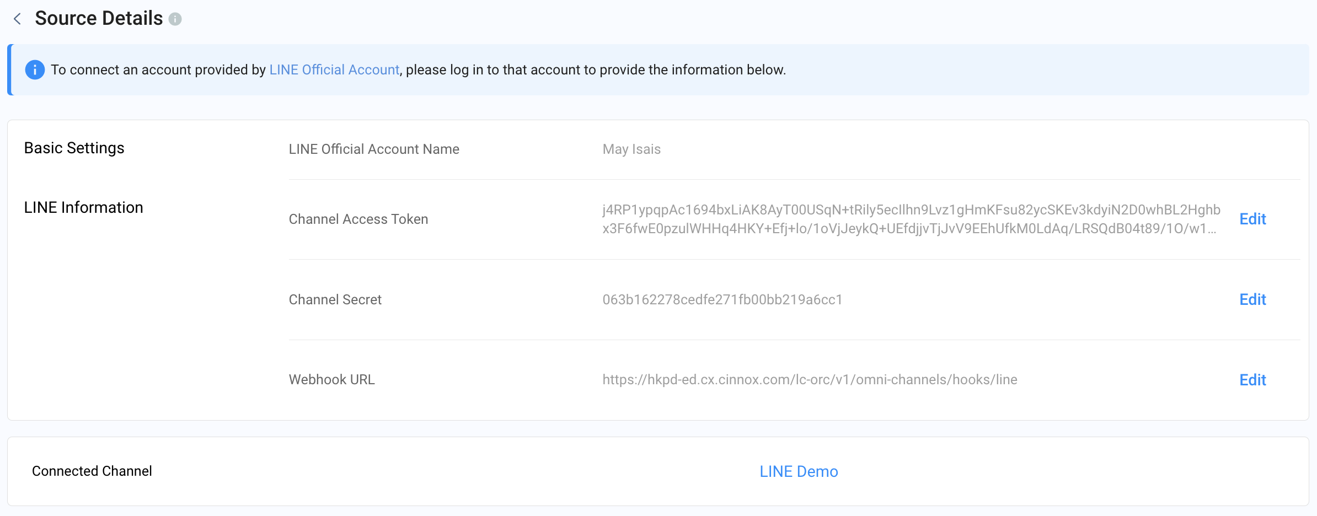The width and height of the screenshot is (1317, 516).
Task: Click the Webhook URL field label
Action: pyautogui.click(x=332, y=380)
